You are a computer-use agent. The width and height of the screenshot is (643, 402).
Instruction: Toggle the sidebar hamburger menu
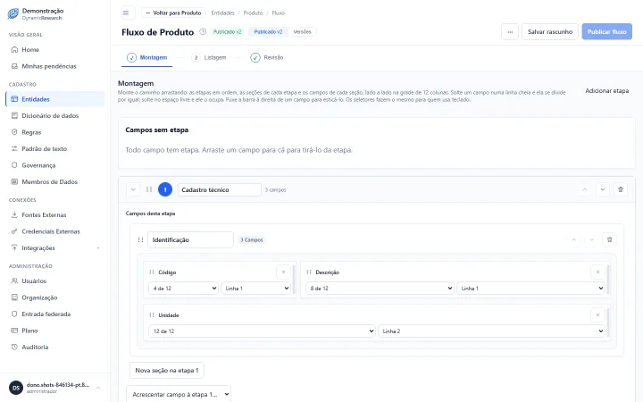(126, 13)
